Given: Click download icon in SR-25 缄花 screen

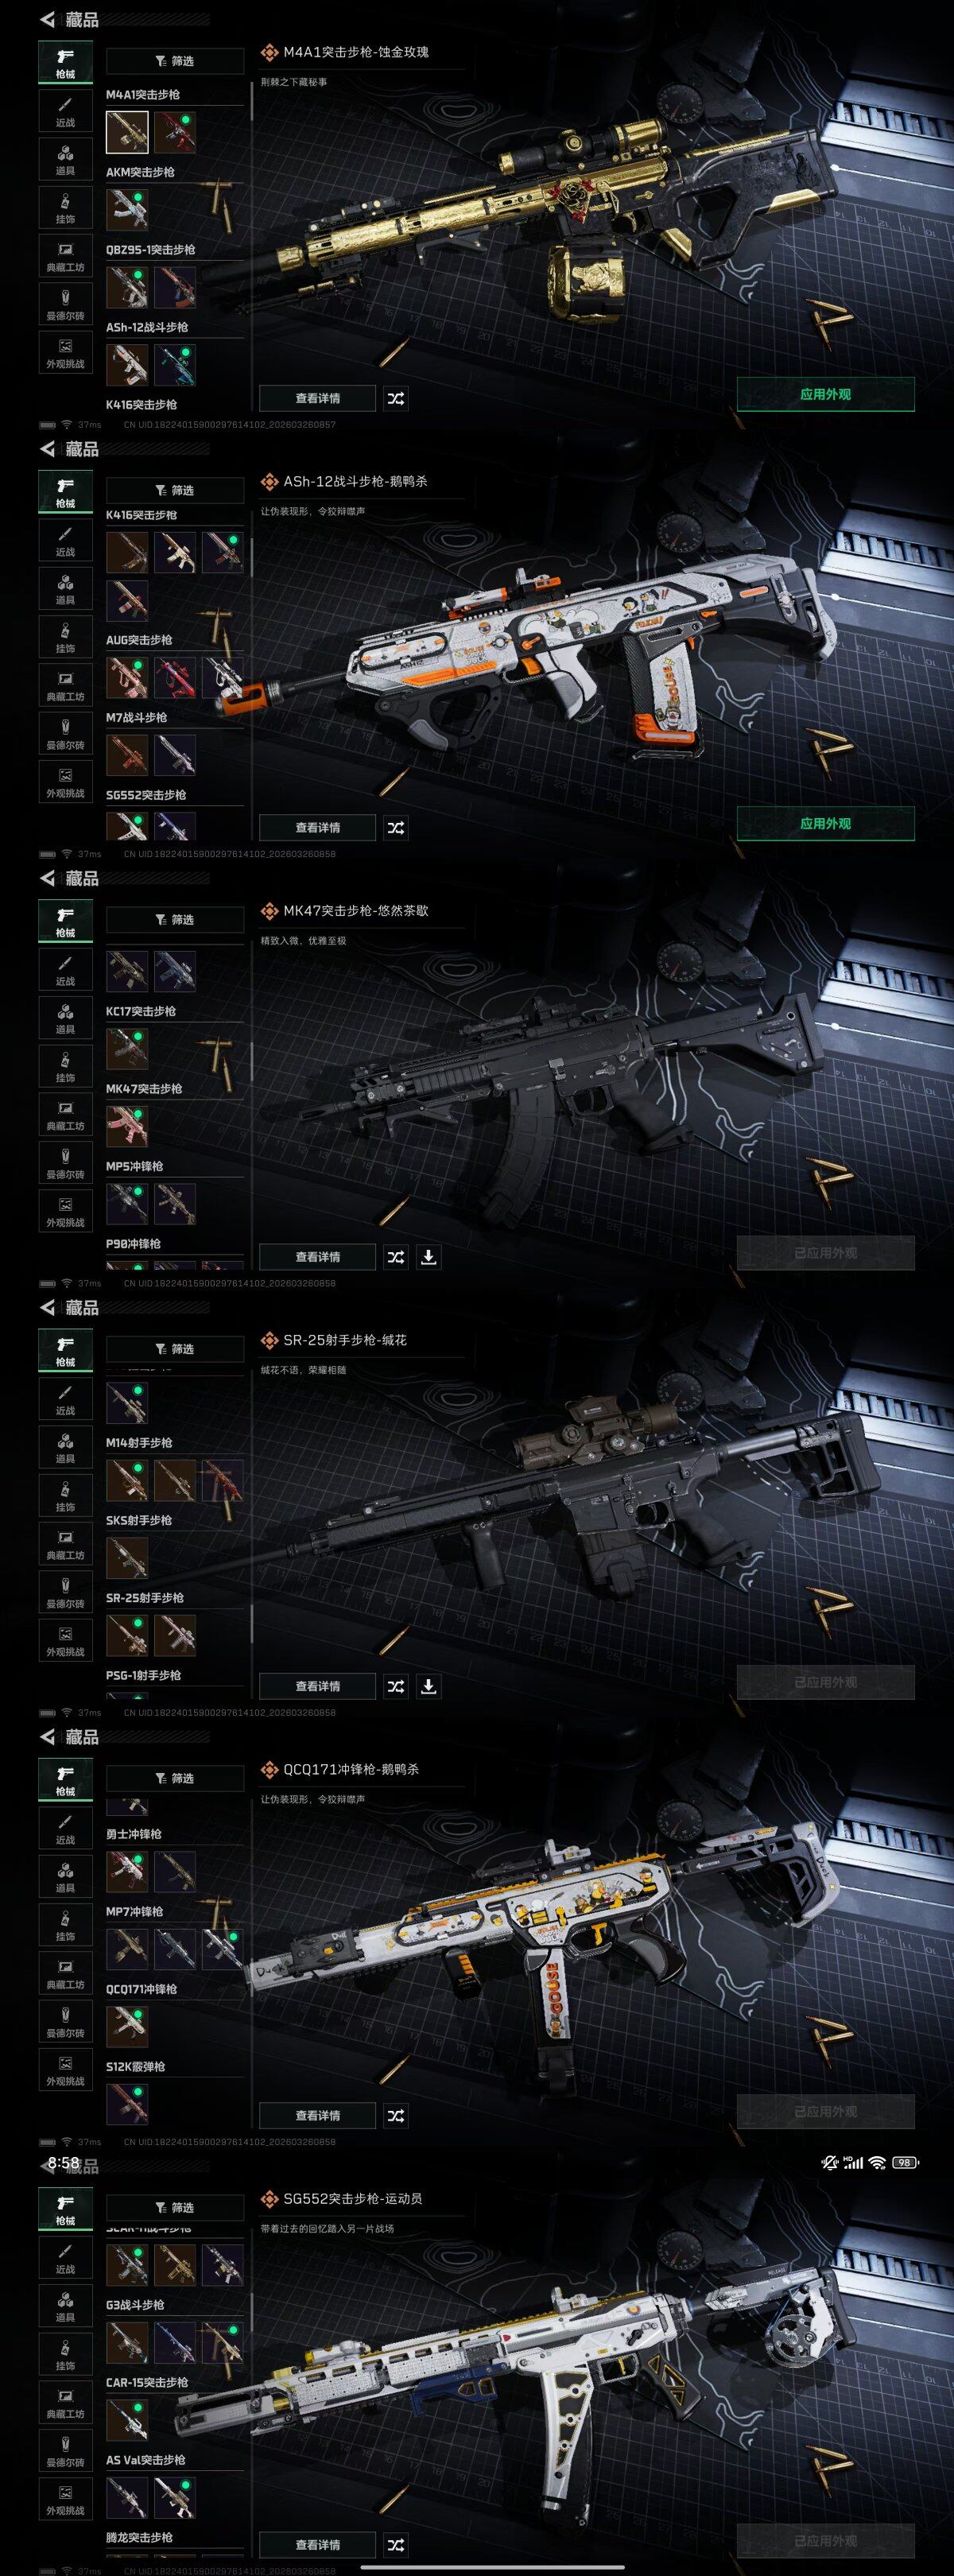Looking at the screenshot, I should coord(428,1686).
